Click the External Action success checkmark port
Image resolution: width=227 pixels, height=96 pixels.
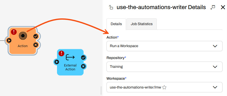coord(83,58)
